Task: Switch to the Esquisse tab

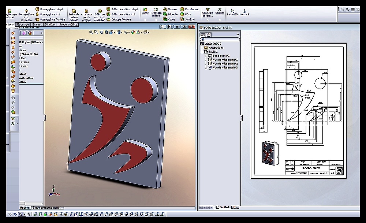Action: [23, 25]
